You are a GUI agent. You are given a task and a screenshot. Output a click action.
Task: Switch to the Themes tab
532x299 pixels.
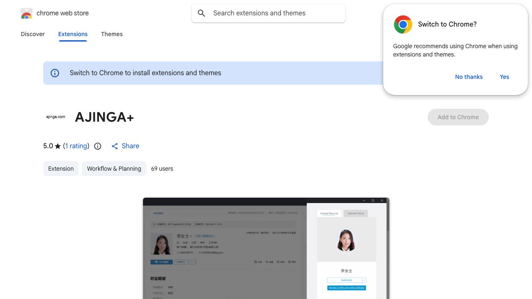[x=112, y=34]
